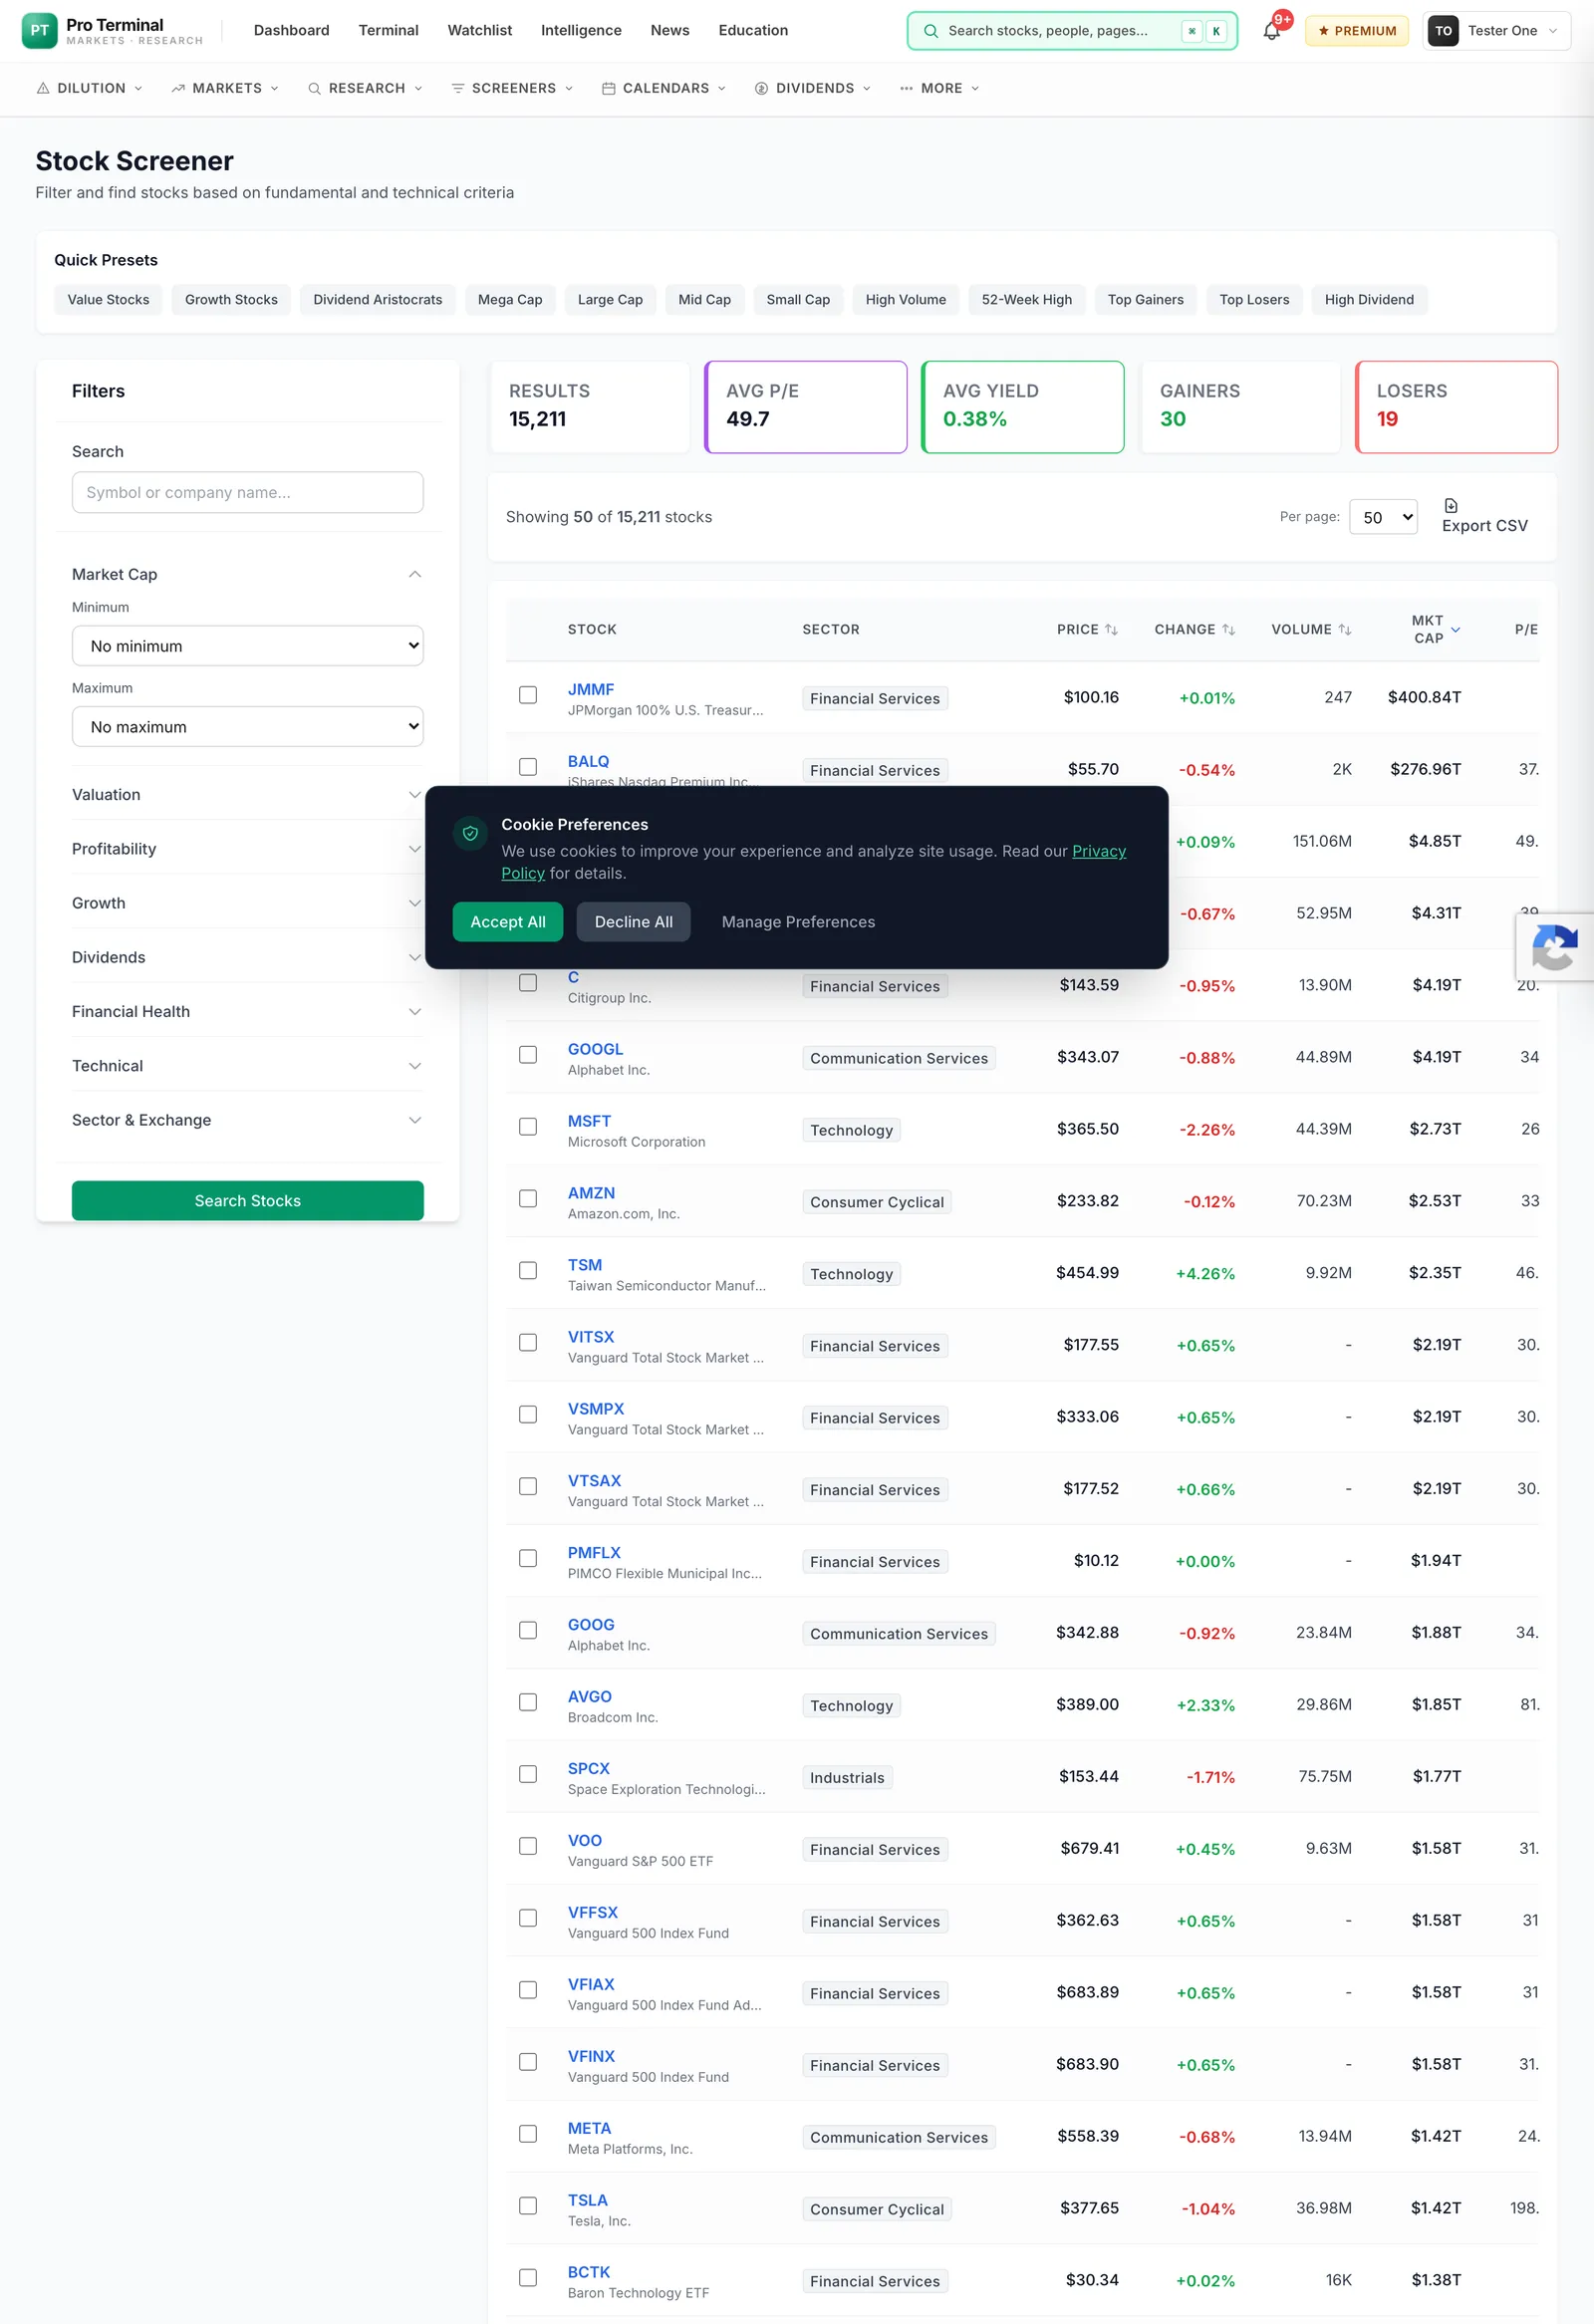Go to the News page

(x=669, y=31)
